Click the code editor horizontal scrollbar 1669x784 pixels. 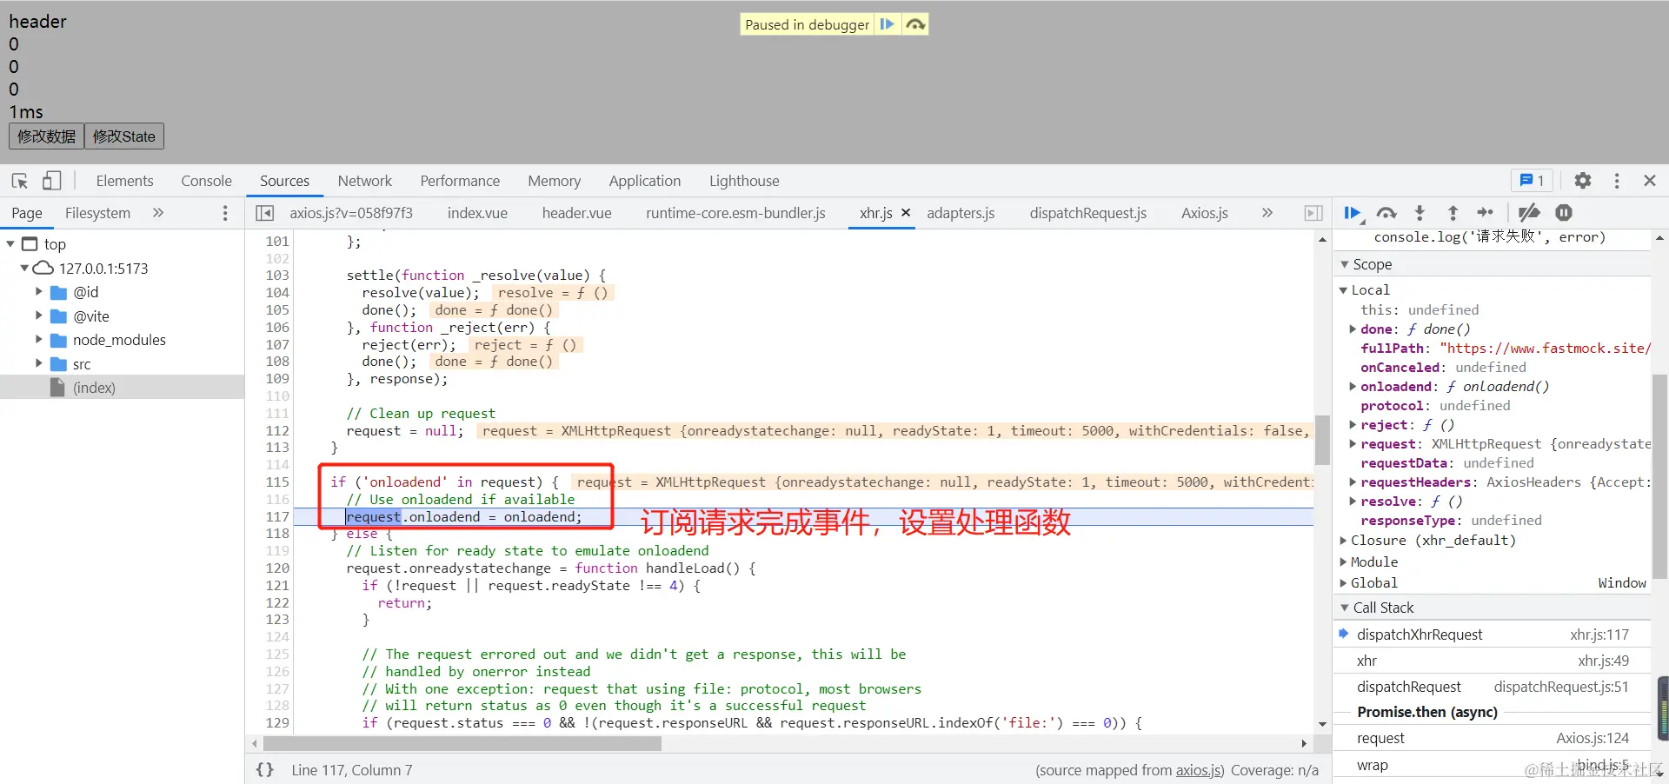(462, 744)
